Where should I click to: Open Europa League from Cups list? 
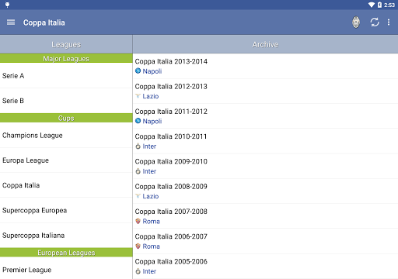click(66, 160)
